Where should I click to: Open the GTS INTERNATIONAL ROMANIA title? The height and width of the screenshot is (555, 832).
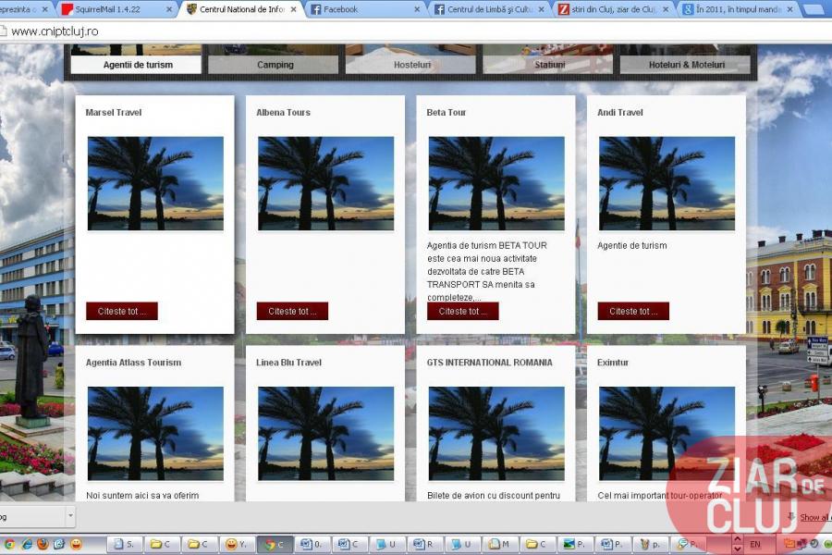tap(489, 363)
